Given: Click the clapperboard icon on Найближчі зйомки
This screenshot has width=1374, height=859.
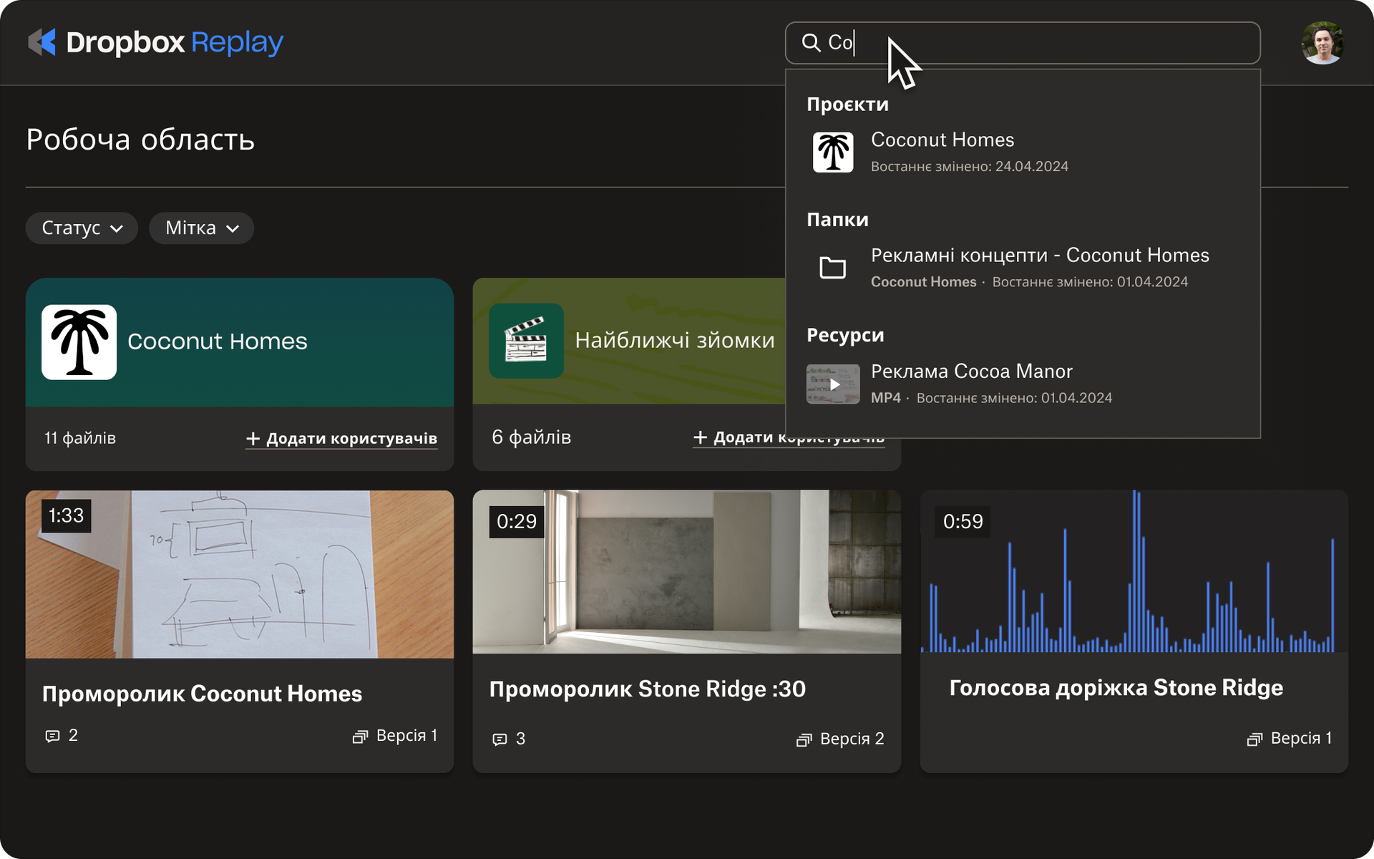Looking at the screenshot, I should pyautogui.click(x=526, y=341).
